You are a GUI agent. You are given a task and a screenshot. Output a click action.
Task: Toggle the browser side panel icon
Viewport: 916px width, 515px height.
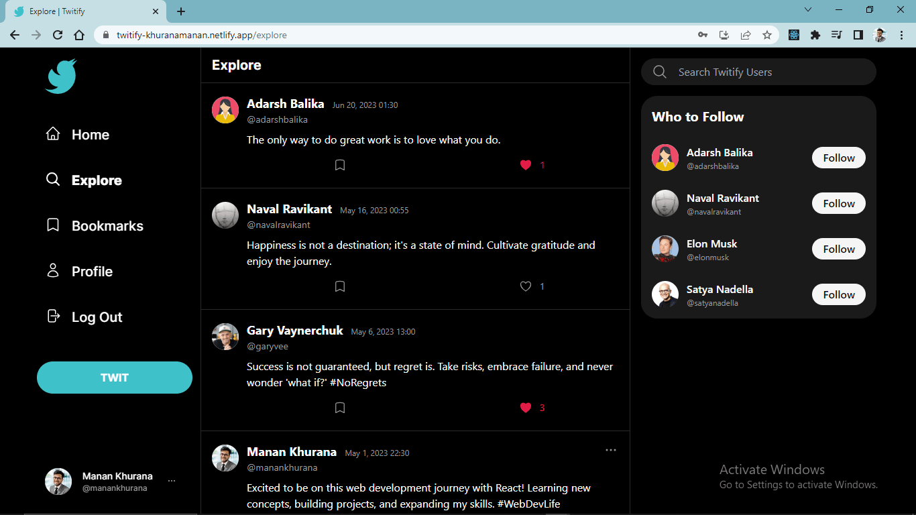(858, 35)
